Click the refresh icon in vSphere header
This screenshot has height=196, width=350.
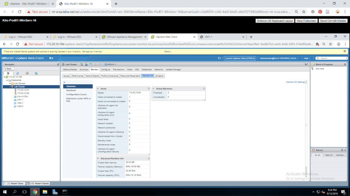(x=219, y=58)
